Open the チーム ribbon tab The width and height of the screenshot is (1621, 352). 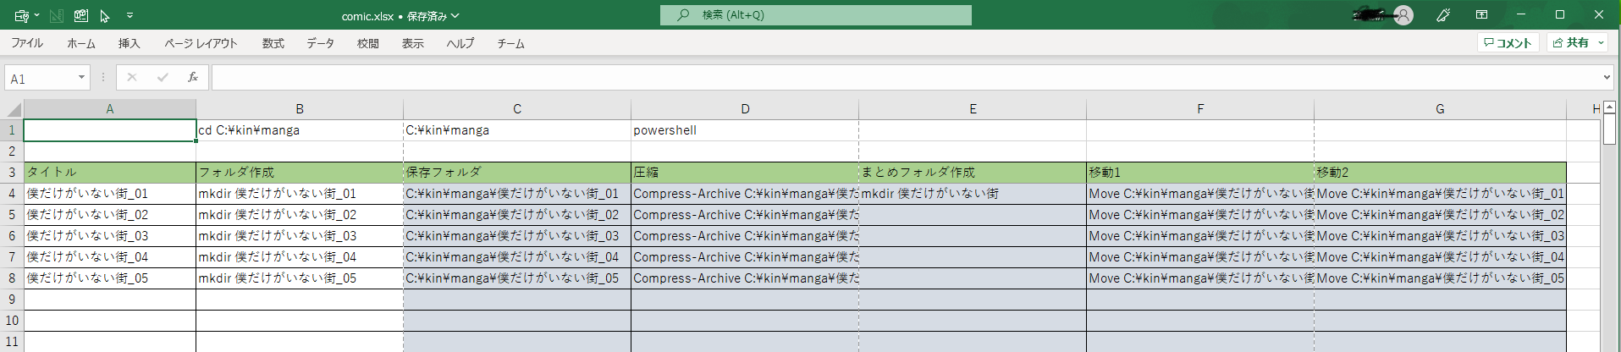[510, 43]
